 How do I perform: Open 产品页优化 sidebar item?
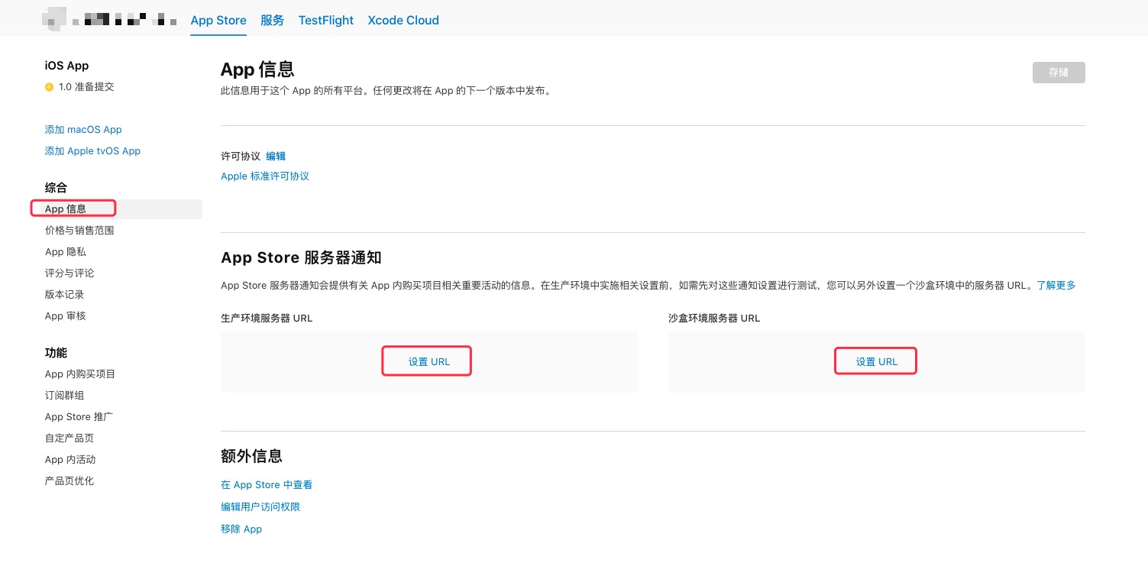(70, 481)
